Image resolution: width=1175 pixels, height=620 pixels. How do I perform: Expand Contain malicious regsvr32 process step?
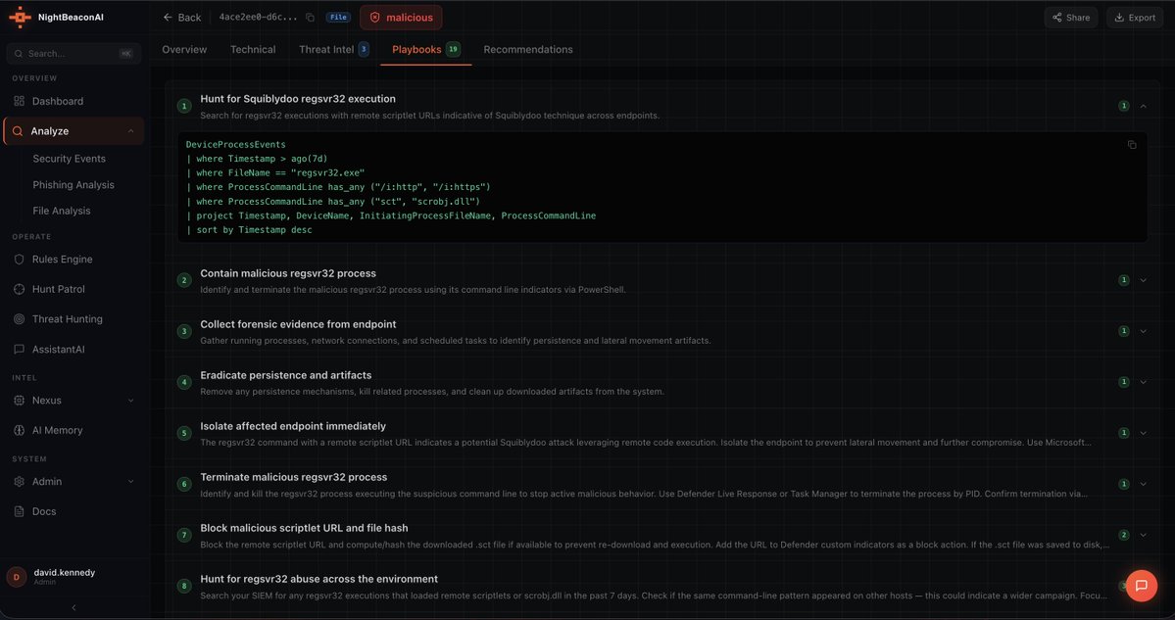[x=1143, y=280]
